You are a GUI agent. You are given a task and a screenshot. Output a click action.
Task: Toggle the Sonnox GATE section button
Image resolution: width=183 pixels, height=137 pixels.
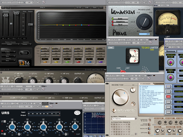click(168, 86)
